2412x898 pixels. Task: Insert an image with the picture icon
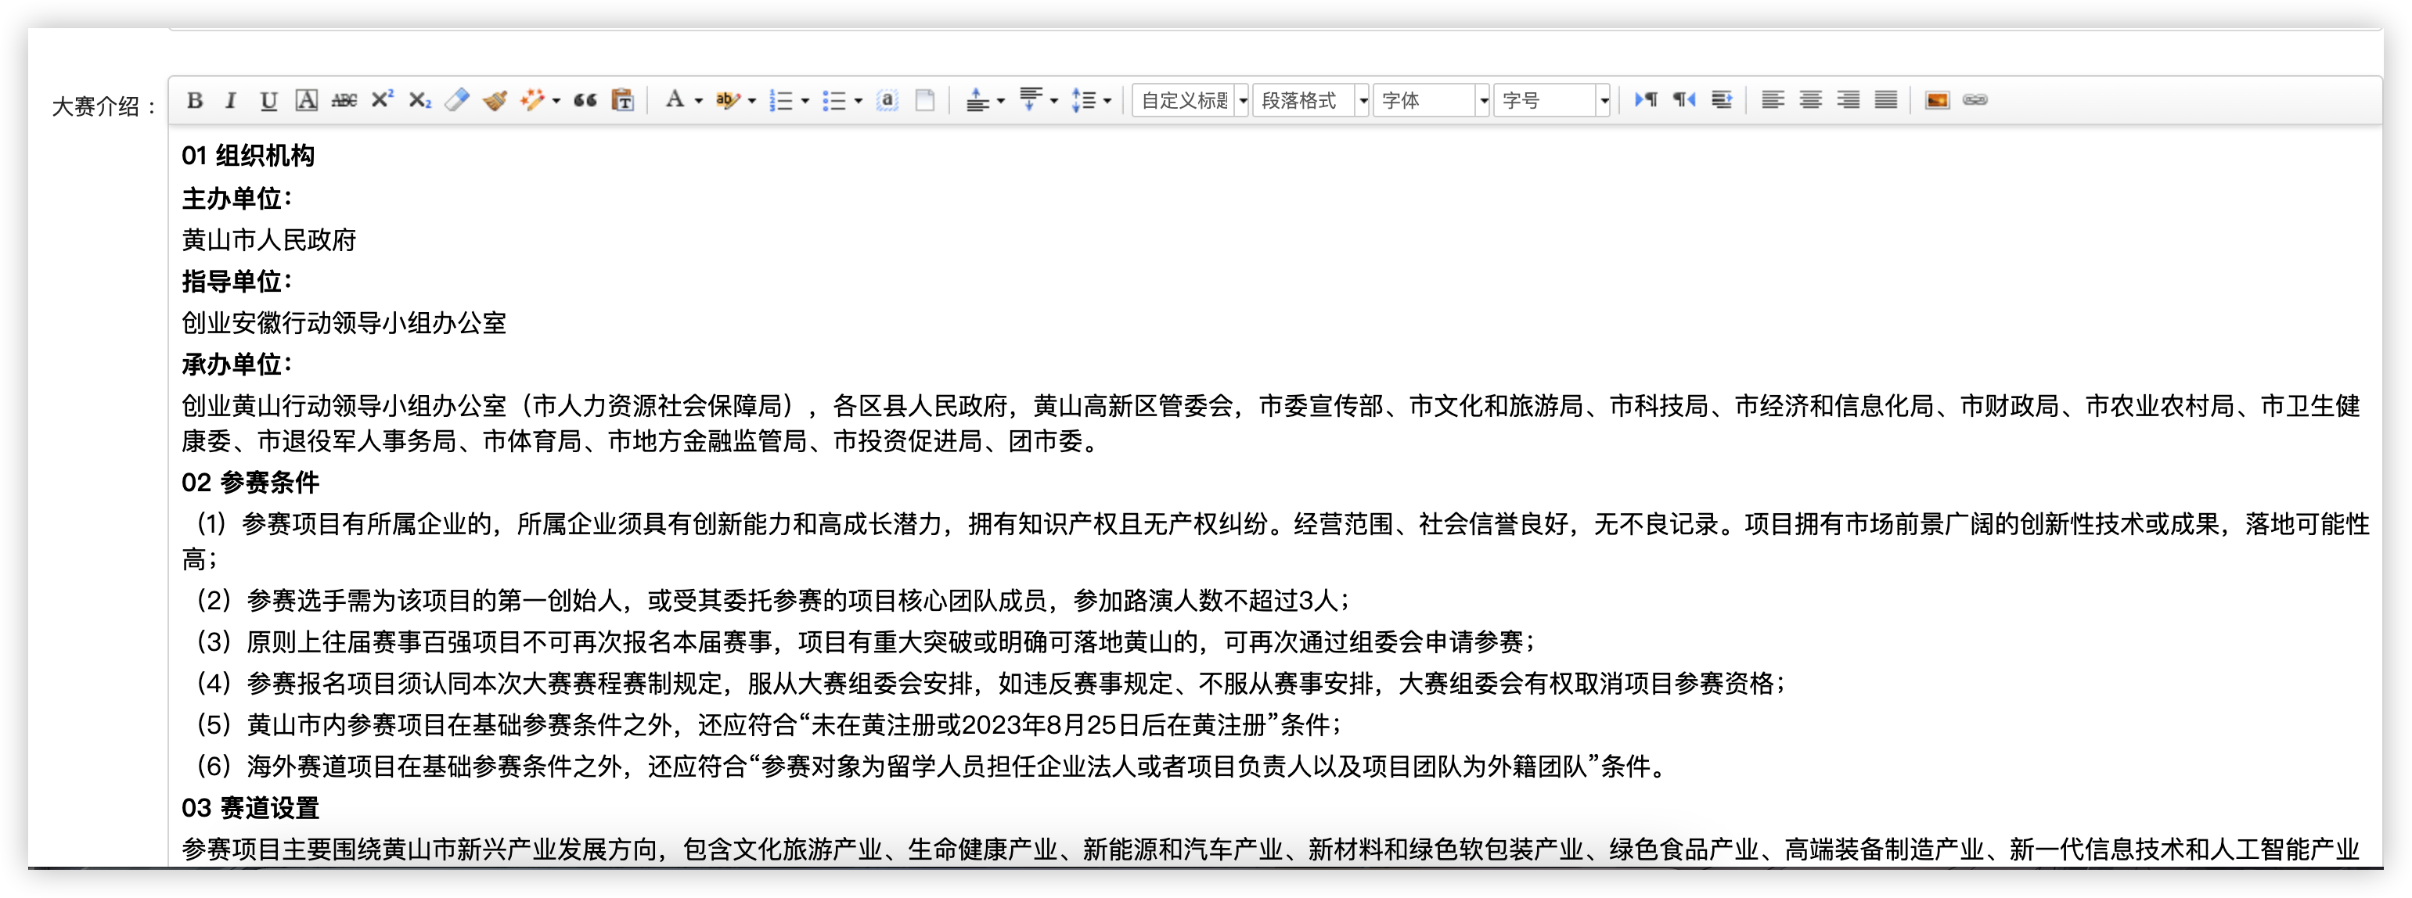click(1937, 100)
